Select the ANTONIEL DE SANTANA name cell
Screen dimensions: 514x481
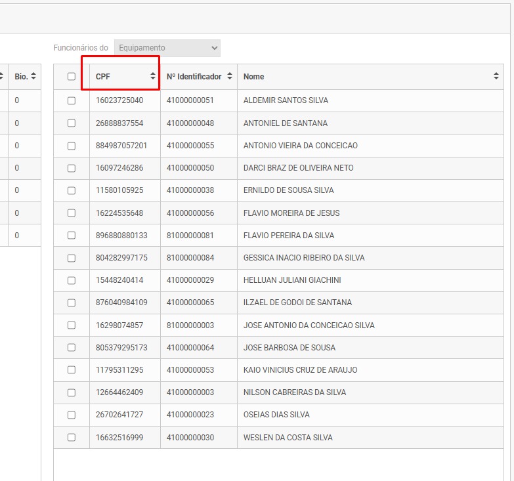pyautogui.click(x=285, y=123)
